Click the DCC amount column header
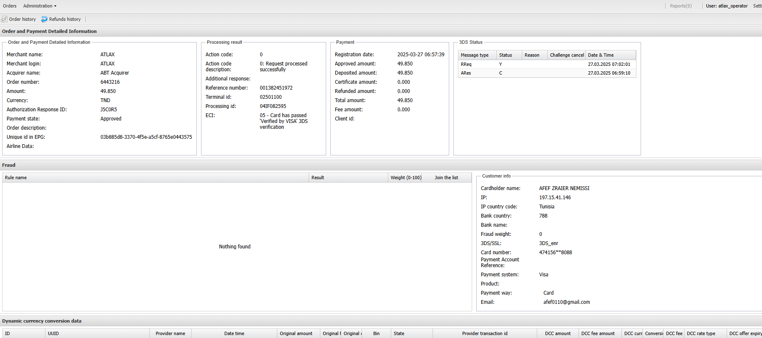762x338 pixels. [558, 333]
